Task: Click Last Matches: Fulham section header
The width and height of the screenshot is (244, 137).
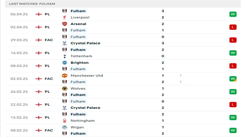Action: [x=32, y=4]
